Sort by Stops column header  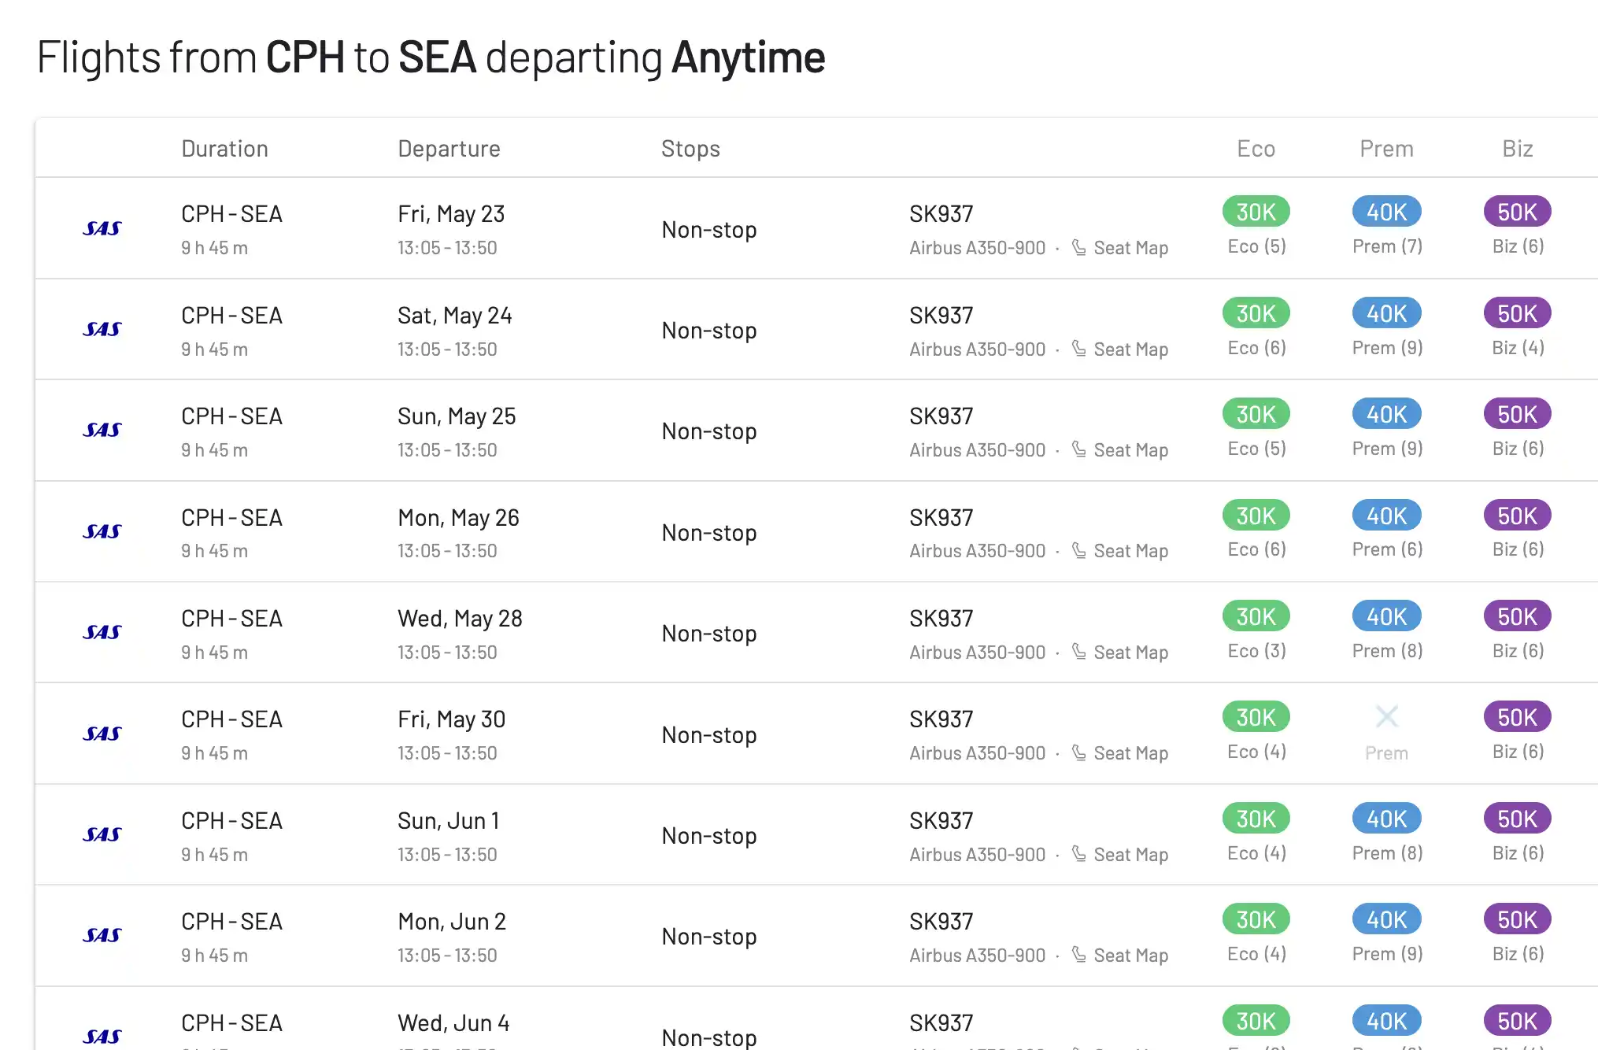[x=691, y=149]
